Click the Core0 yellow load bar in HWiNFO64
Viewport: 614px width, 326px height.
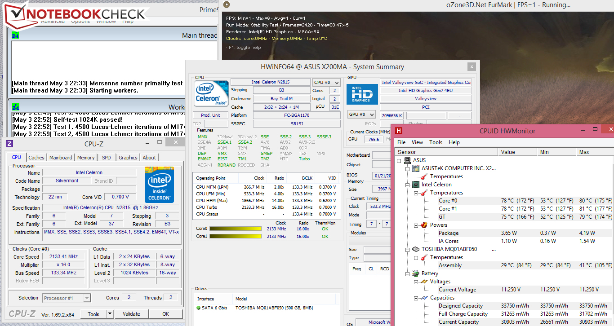point(235,229)
